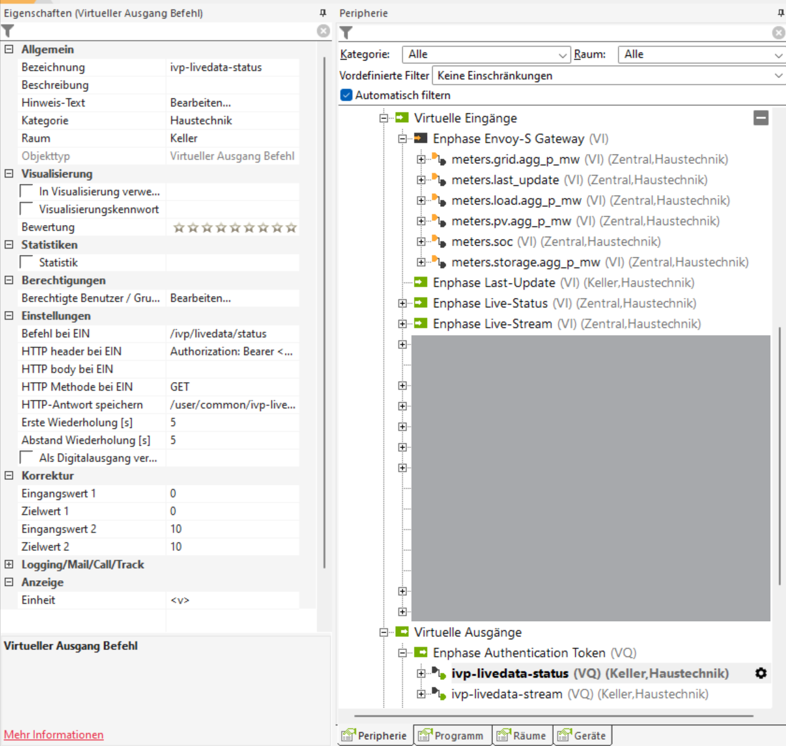Uncheck 'Automatisch filtern' checkbox
The height and width of the screenshot is (746, 786).
[x=347, y=95]
